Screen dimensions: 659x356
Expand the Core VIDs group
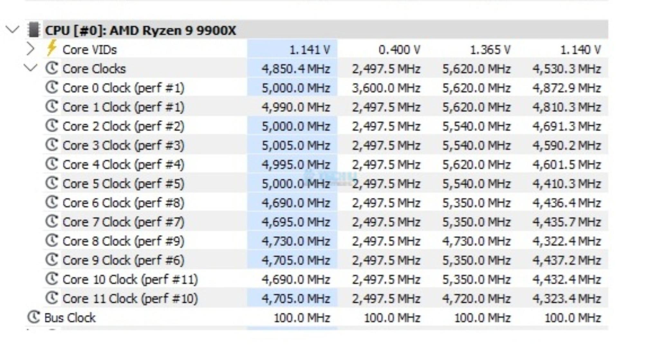31,49
